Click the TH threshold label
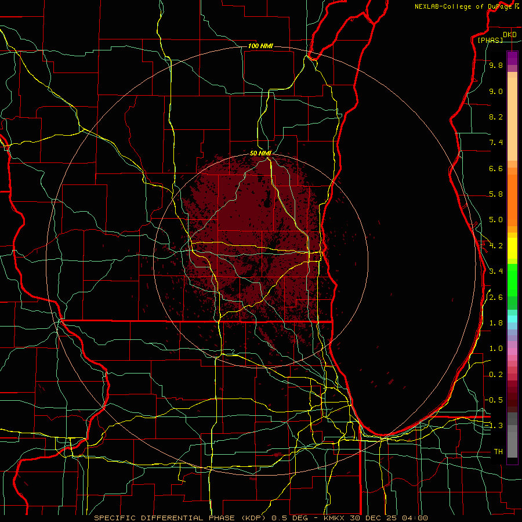Screen dimensions: 522x522 pos(498,452)
